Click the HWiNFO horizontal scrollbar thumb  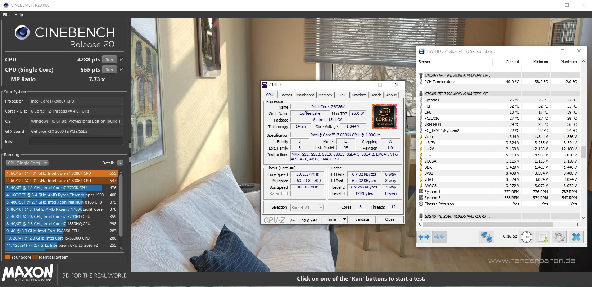487,224
